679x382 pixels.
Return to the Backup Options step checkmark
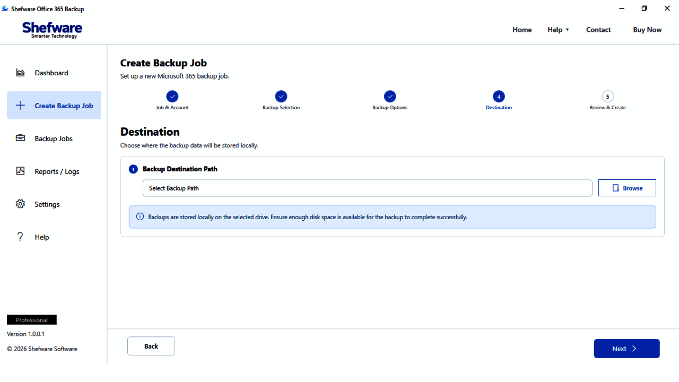pyautogui.click(x=390, y=97)
